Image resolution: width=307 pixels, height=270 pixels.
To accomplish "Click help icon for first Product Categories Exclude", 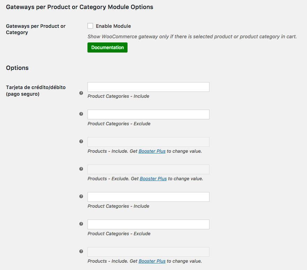I will [81, 114].
